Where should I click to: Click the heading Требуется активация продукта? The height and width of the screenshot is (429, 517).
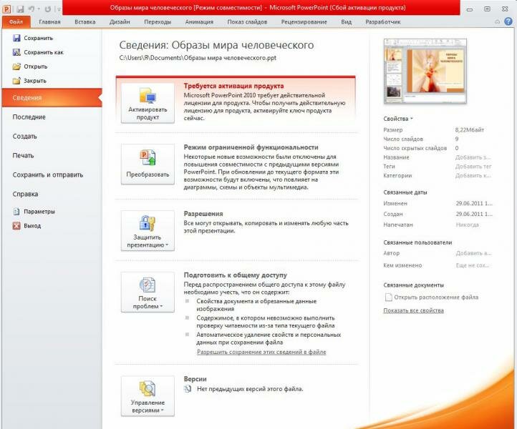[x=233, y=86]
